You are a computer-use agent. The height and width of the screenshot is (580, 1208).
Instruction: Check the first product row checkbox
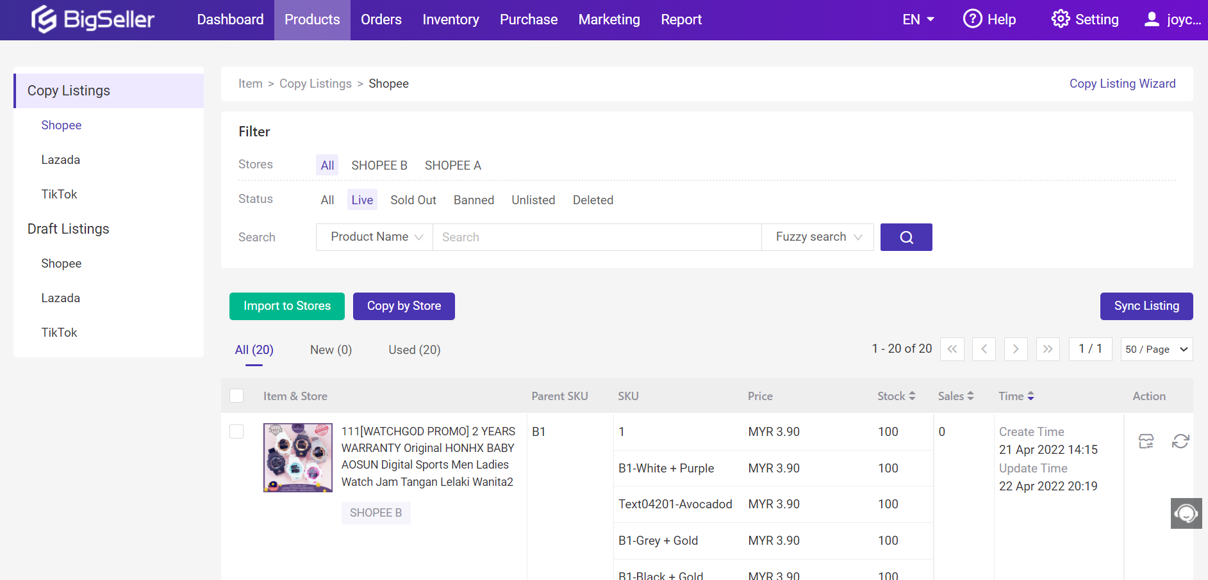pos(236,431)
